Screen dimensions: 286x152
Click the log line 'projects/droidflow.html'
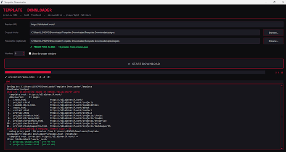click(28, 121)
